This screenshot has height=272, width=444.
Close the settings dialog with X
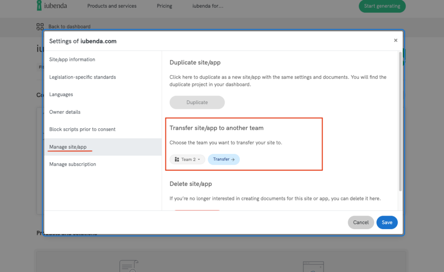pyautogui.click(x=395, y=40)
